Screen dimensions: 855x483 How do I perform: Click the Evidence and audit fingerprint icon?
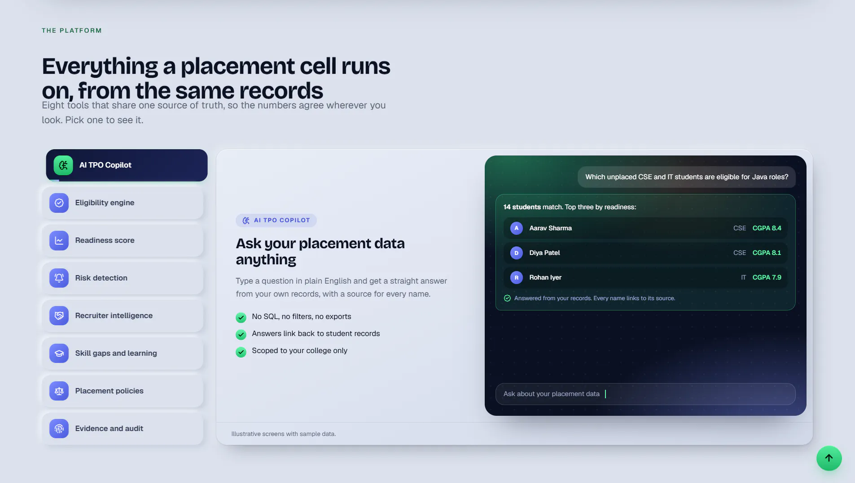59,429
